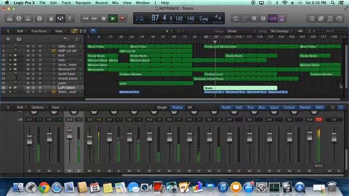Screen dimensions: 349x196
Task: Open the mixer Options menu
Action: pos(39,107)
